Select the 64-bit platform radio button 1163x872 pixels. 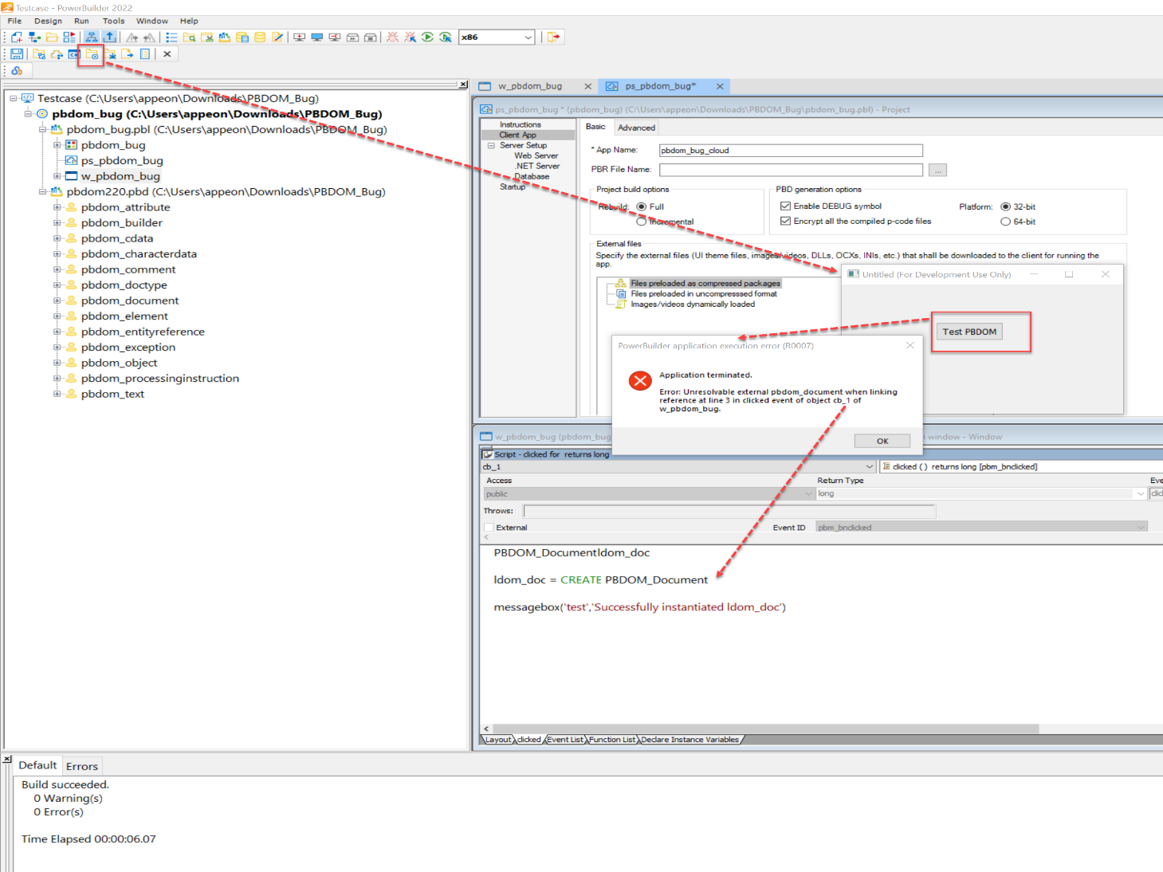tap(1005, 222)
